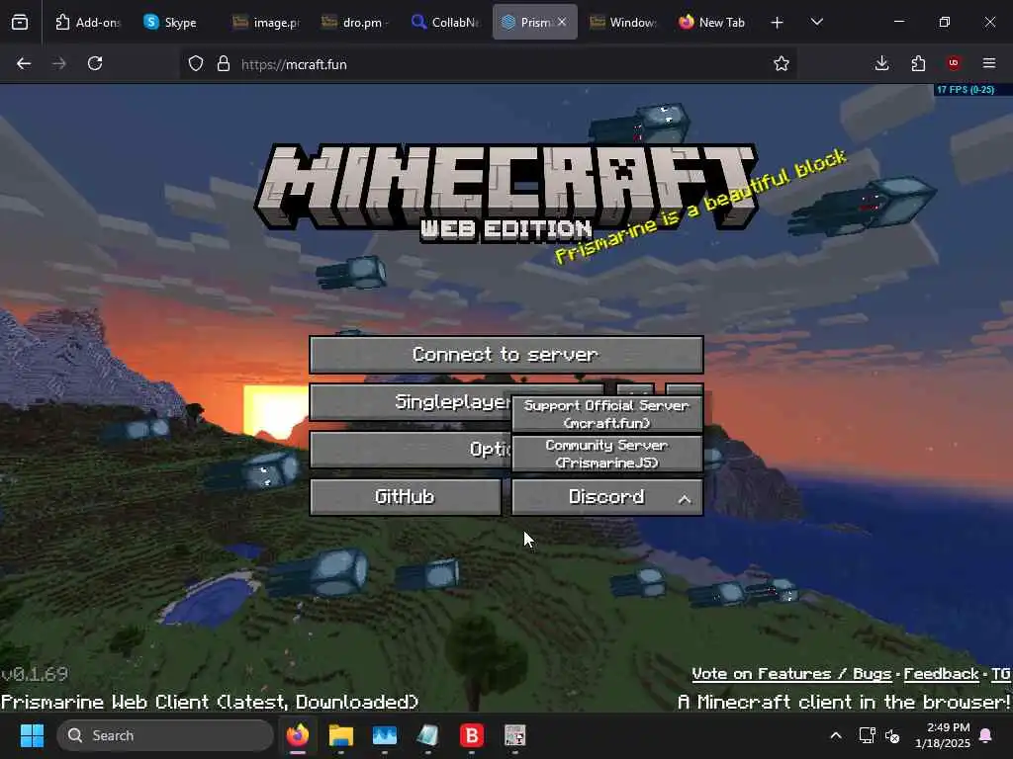Show hidden system tray icons
This screenshot has height=759, width=1013.
click(x=835, y=735)
